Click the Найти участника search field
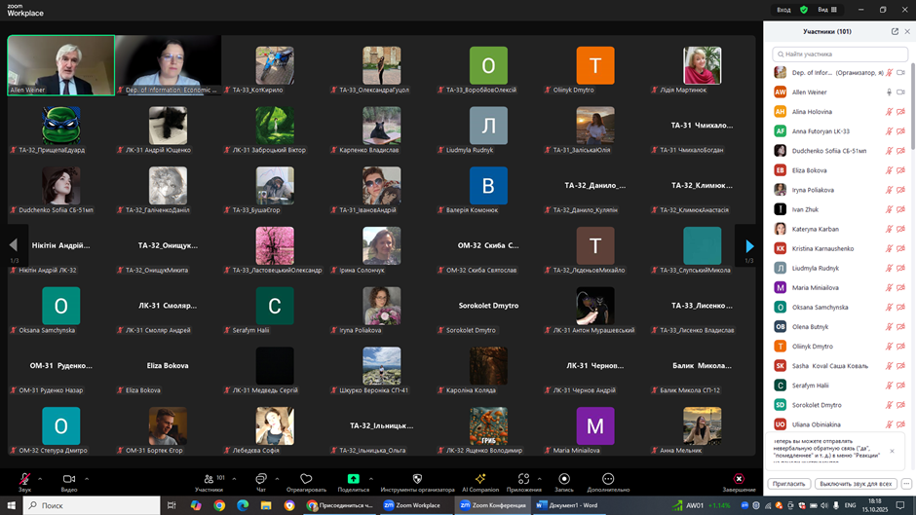This screenshot has height=515, width=916. (x=840, y=55)
